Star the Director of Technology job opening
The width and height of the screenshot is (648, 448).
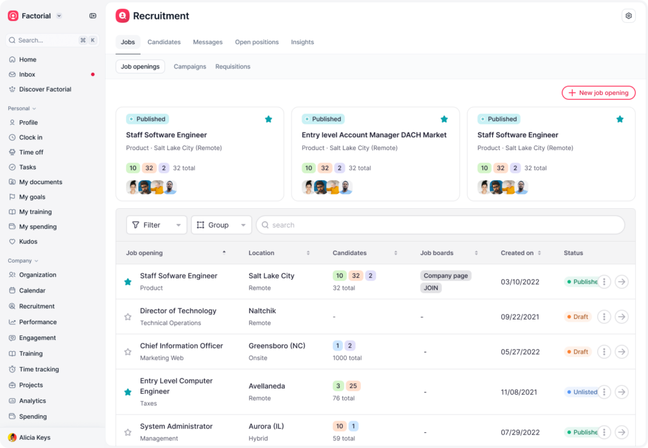point(128,317)
